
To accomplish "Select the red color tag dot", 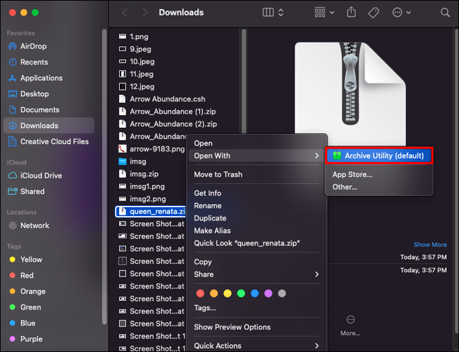I will click(201, 293).
